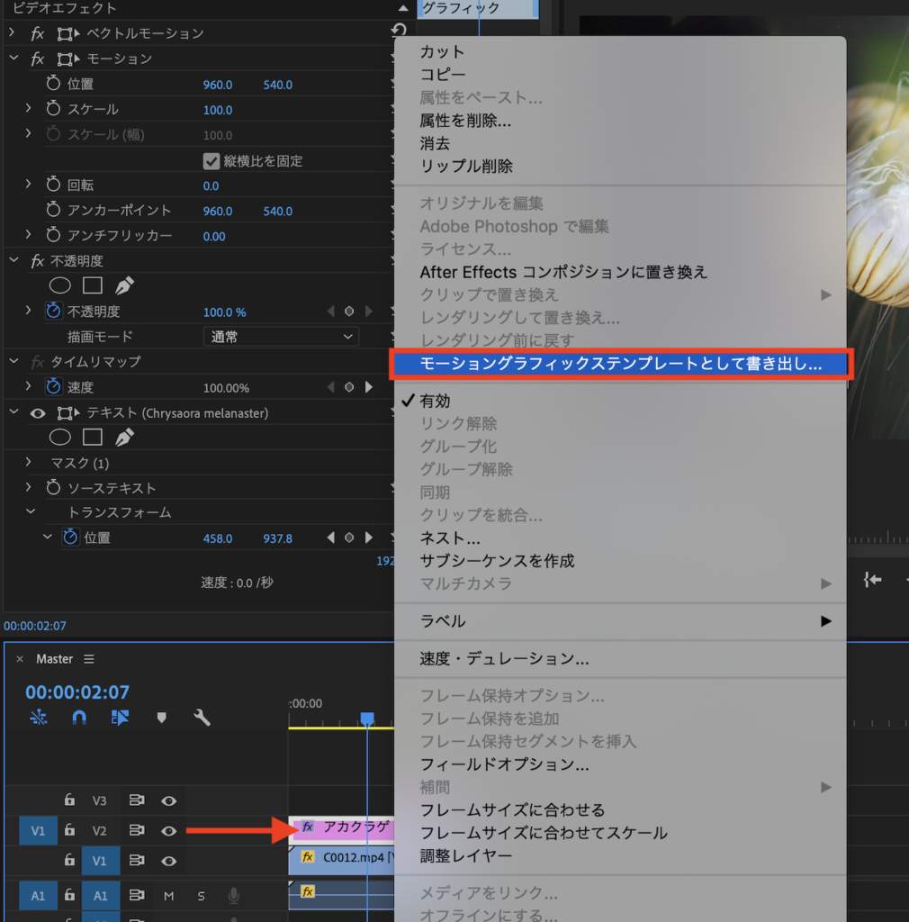This screenshot has height=922, width=909.
Task: Click the timeline playhead marker
Action: [x=367, y=718]
